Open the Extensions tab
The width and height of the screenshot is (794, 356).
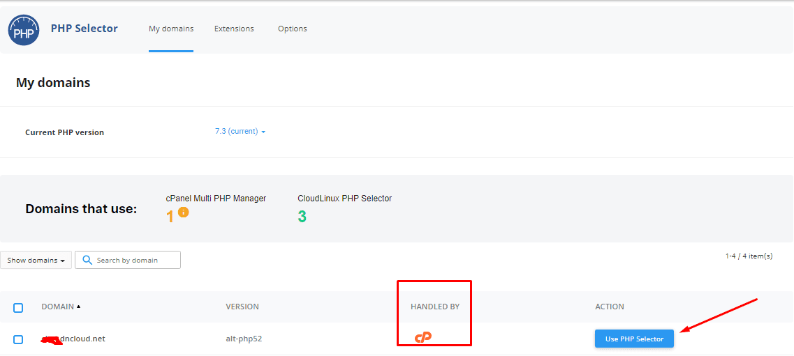coord(234,29)
